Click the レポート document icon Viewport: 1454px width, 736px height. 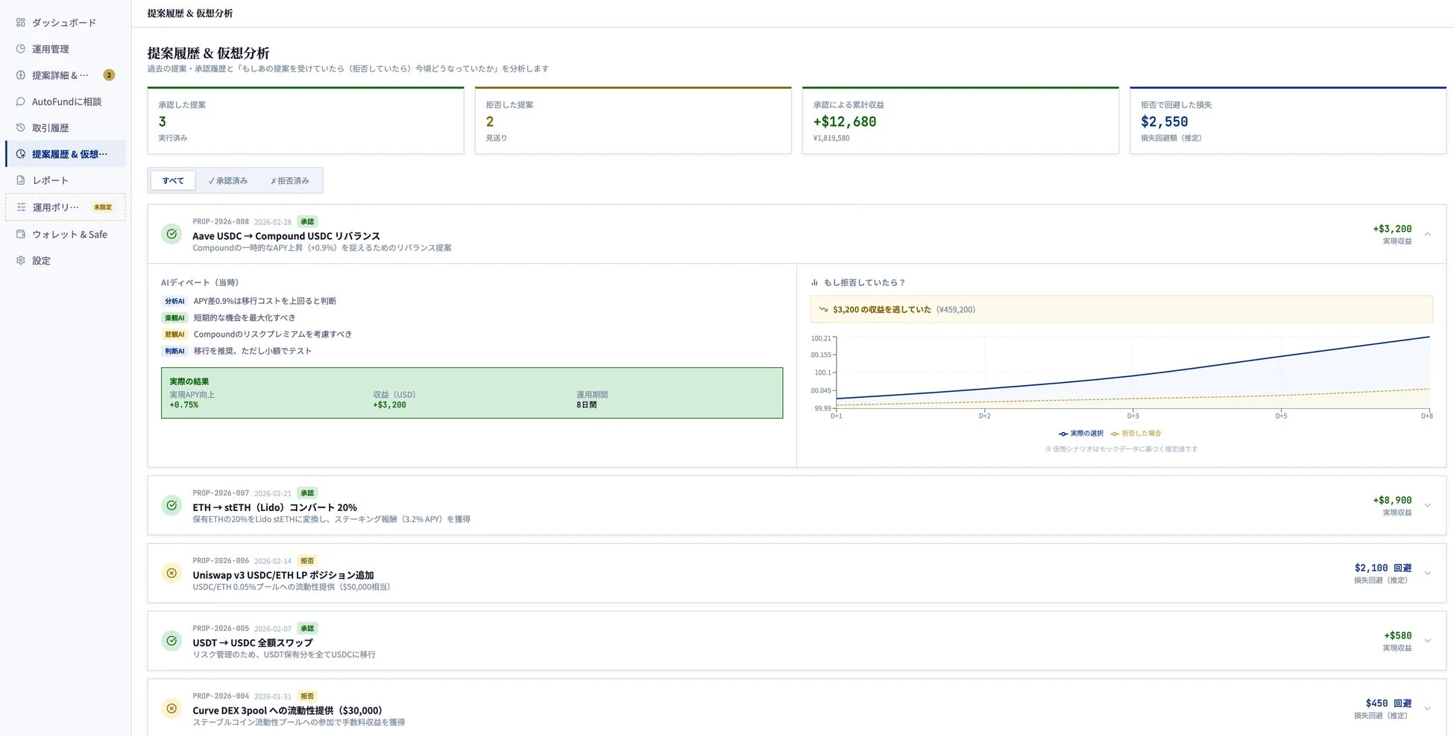[21, 180]
